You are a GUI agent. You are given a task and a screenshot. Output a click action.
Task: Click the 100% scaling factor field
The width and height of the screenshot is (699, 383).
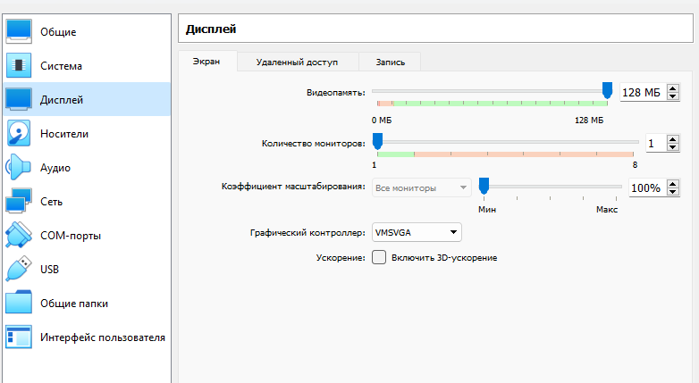[648, 188]
